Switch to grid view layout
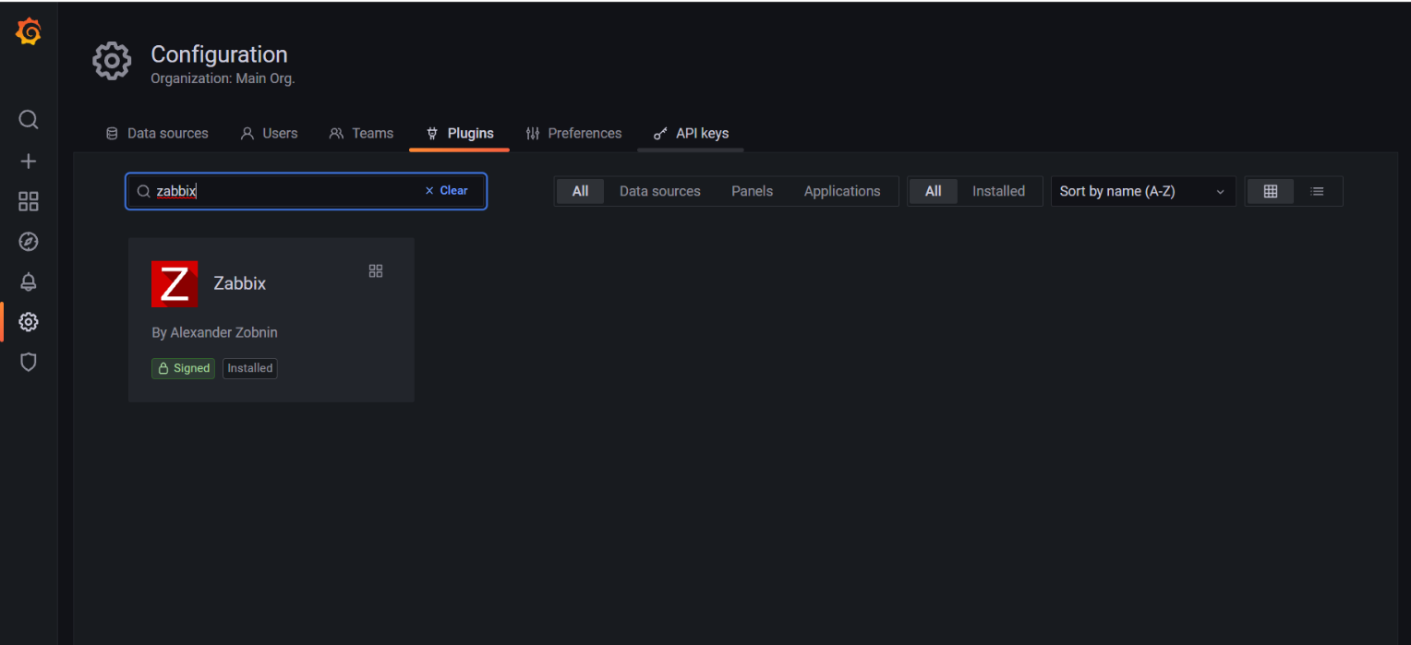 pyautogui.click(x=1271, y=191)
